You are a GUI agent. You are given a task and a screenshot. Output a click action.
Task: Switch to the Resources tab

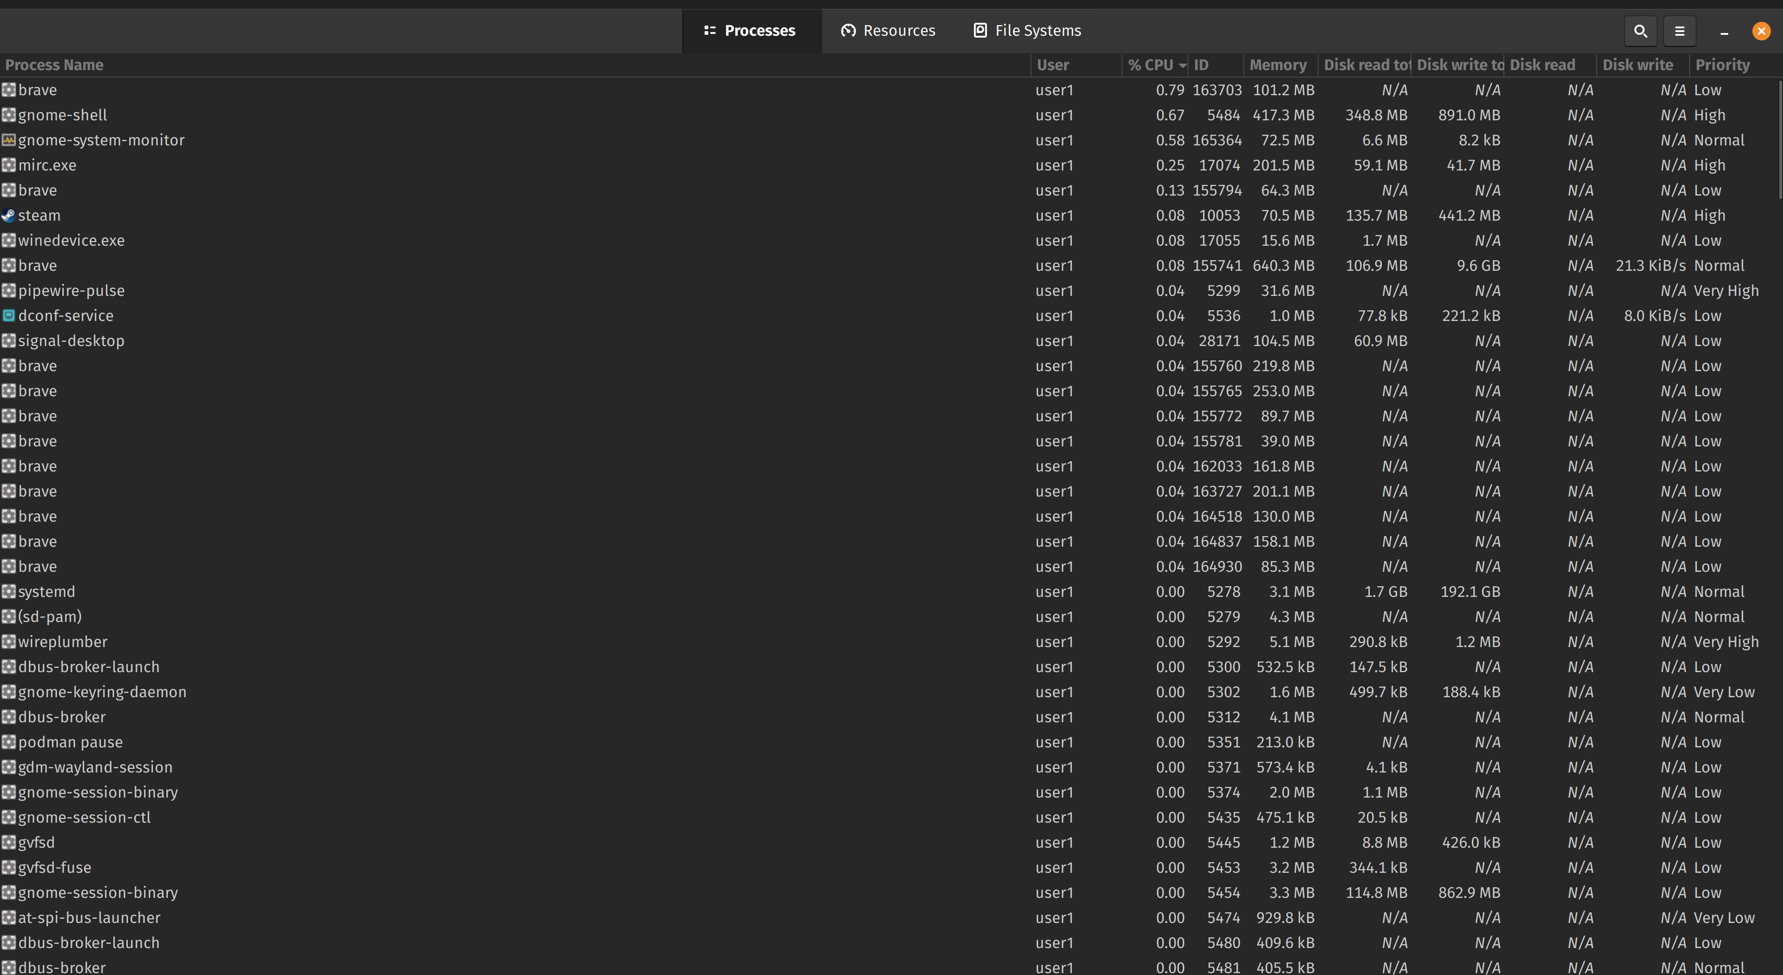click(x=898, y=31)
